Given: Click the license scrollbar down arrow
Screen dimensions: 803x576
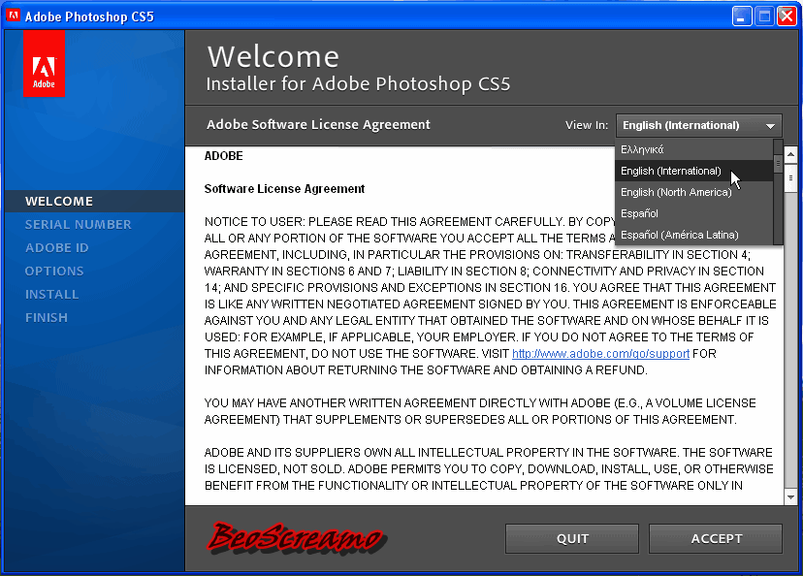Looking at the screenshot, I should pyautogui.click(x=790, y=496).
